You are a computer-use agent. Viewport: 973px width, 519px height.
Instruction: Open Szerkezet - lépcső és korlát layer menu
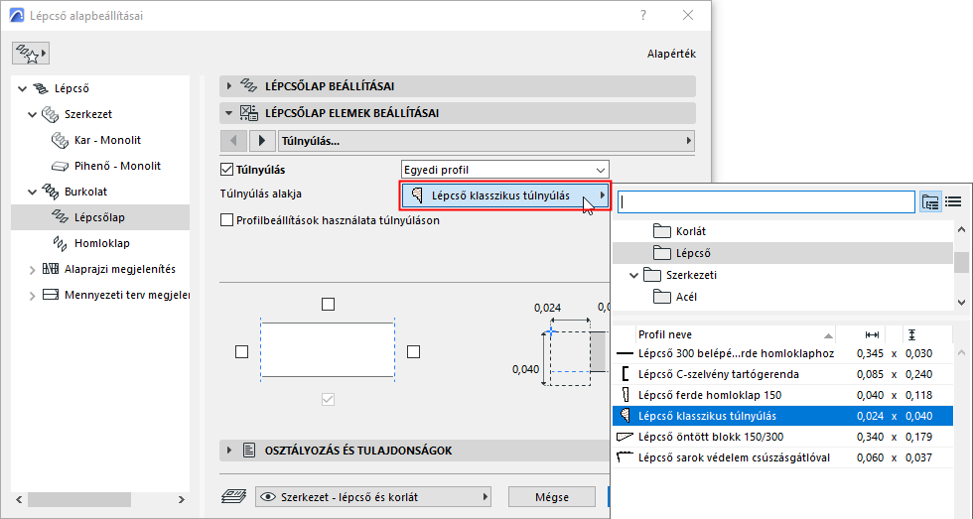point(373,497)
